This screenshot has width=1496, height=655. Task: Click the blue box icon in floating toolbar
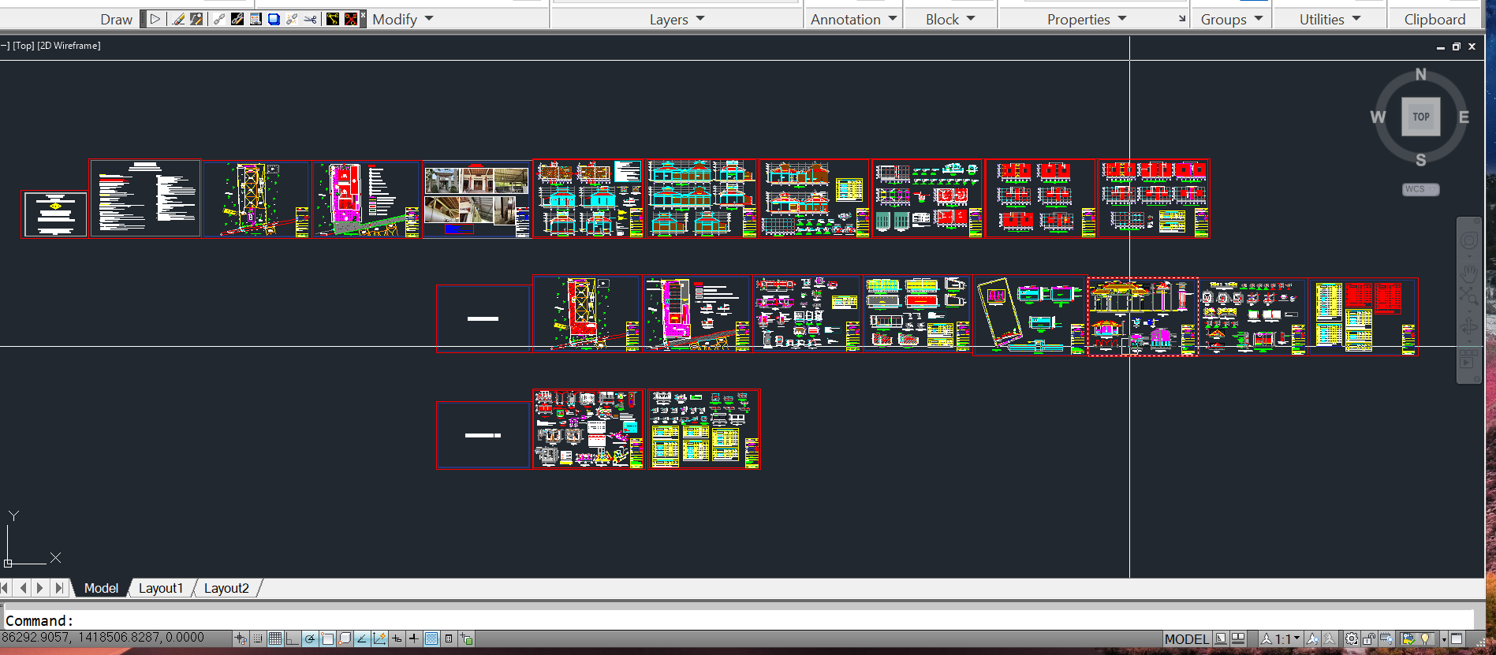(274, 19)
